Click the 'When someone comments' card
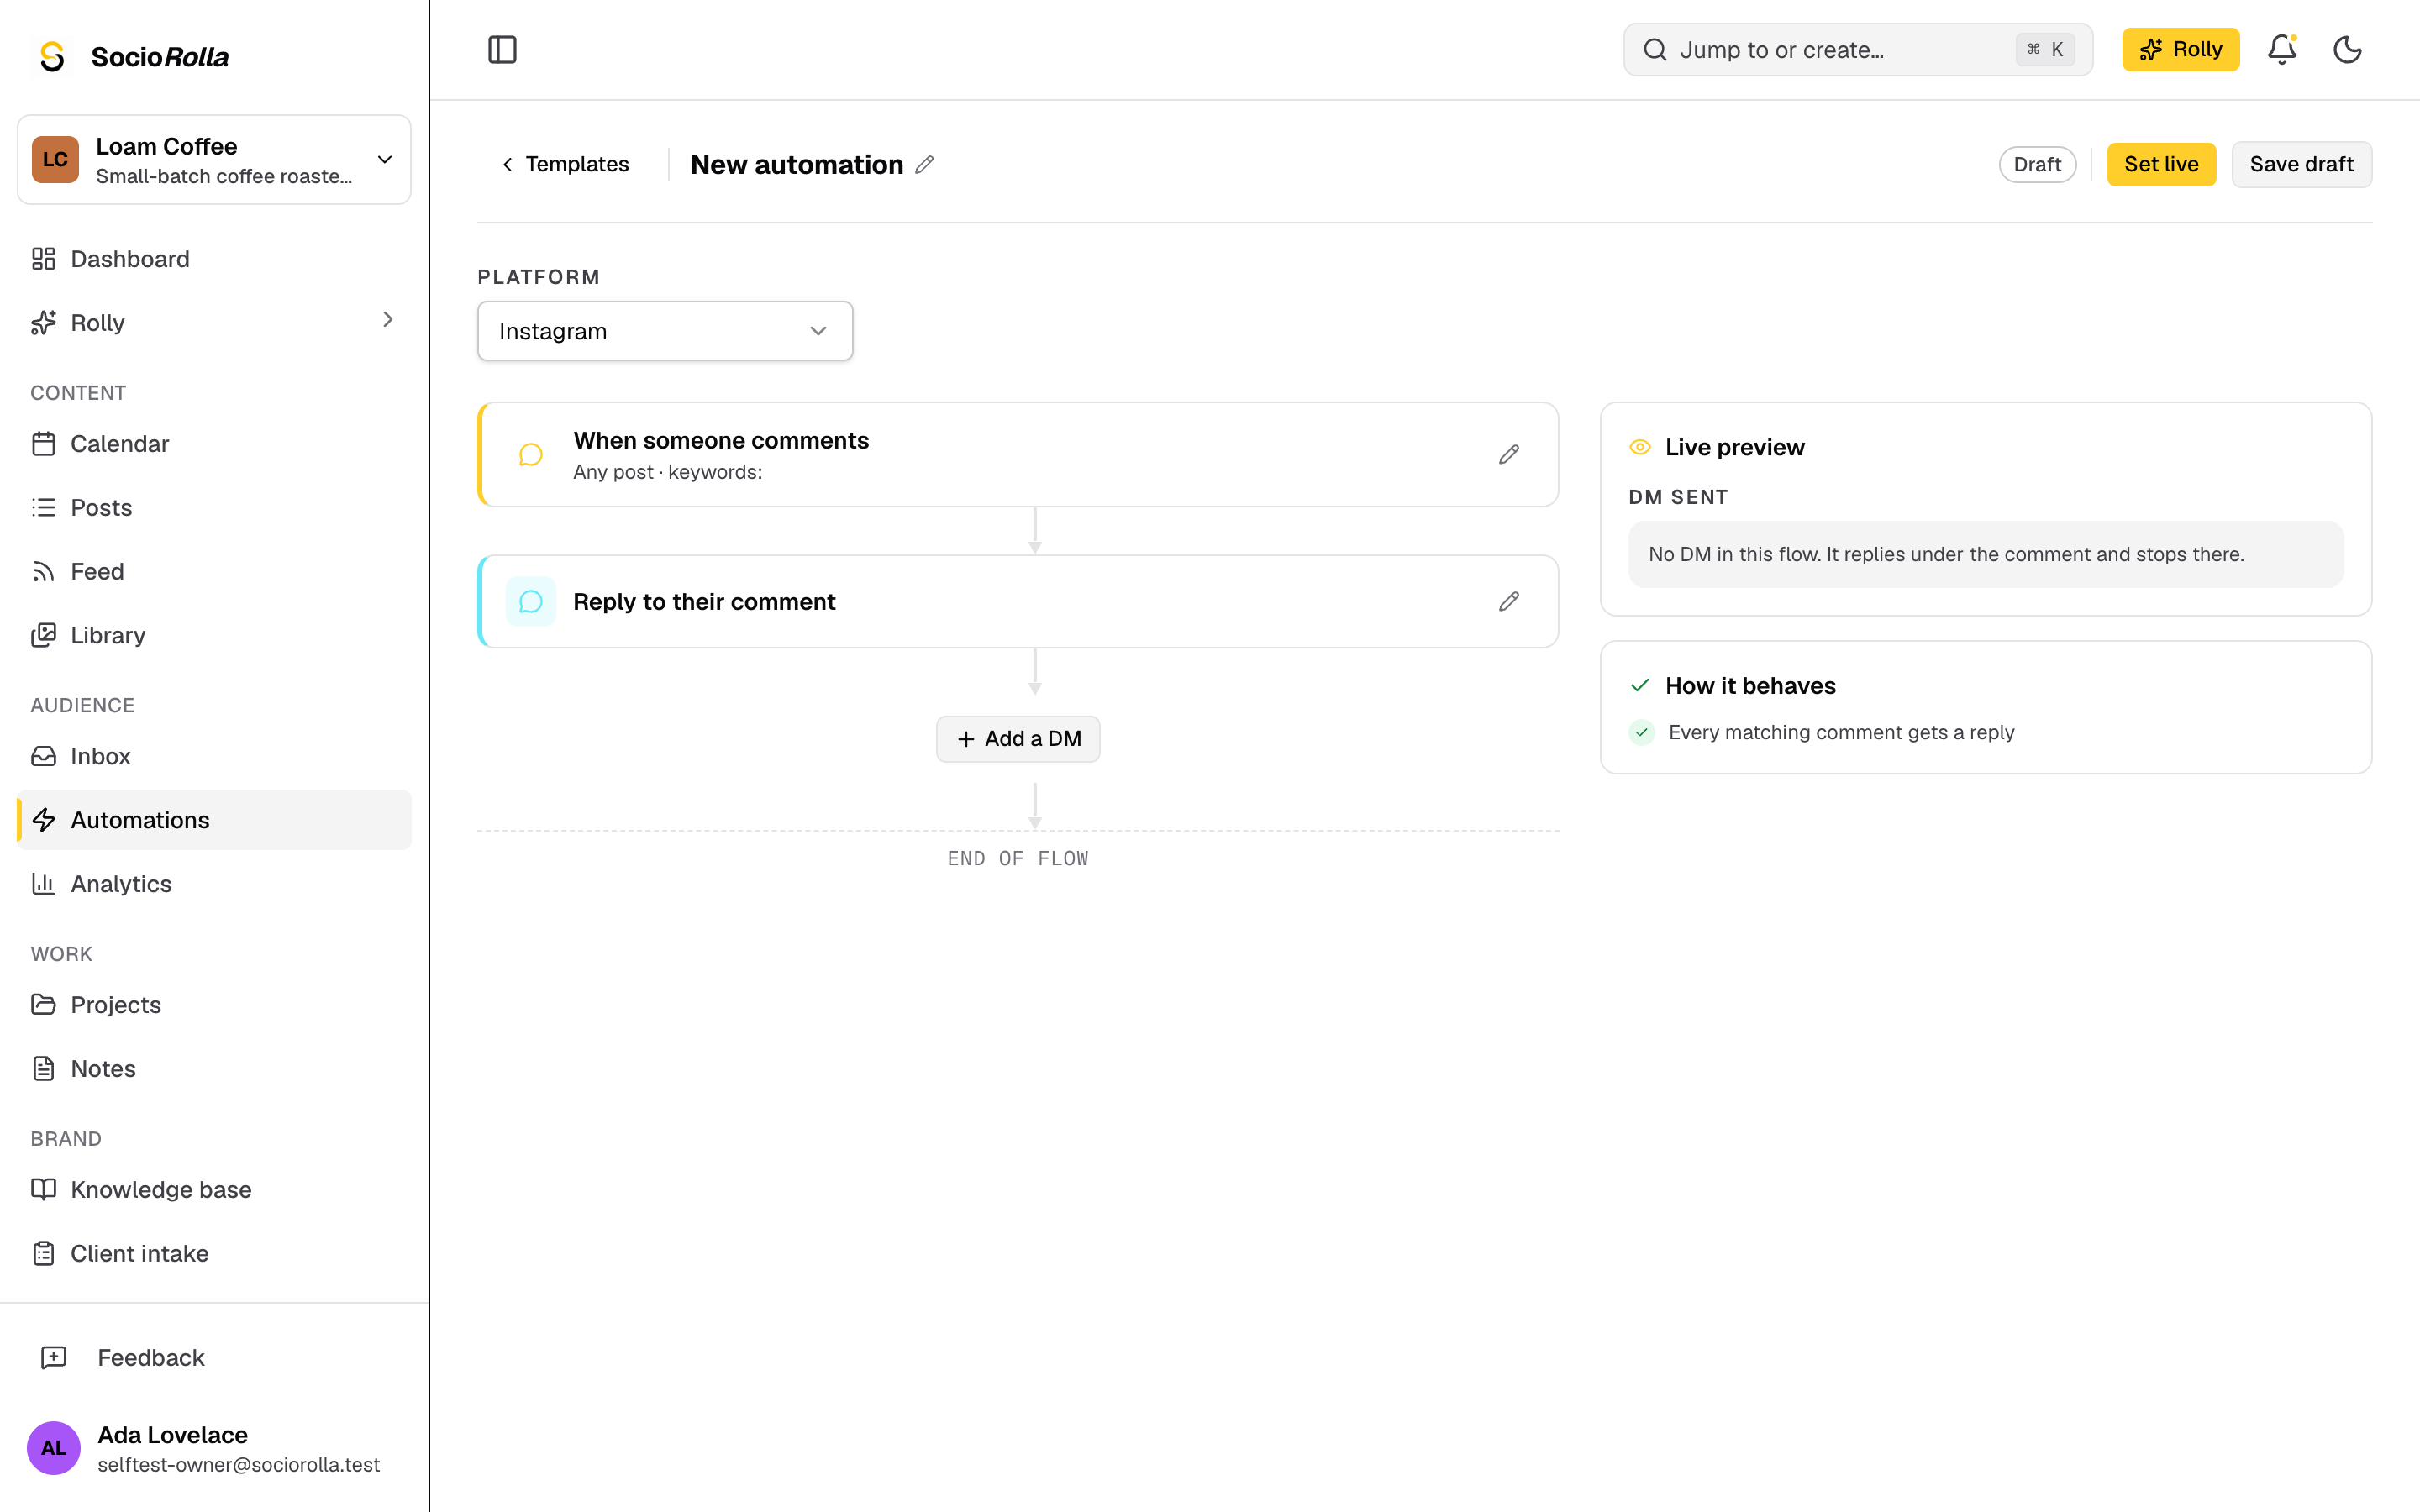This screenshot has height=1512, width=2420. 1018,455
